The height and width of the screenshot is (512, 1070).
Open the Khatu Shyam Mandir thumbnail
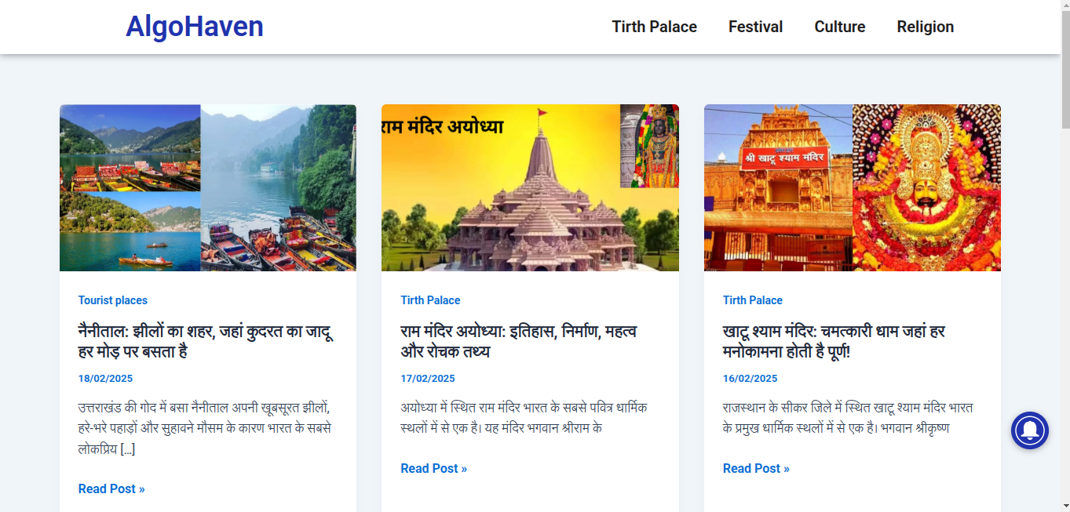click(852, 188)
